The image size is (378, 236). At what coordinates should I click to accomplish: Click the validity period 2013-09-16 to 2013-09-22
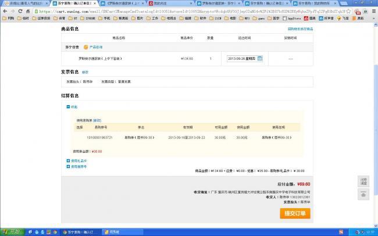pyautogui.click(x=187, y=138)
